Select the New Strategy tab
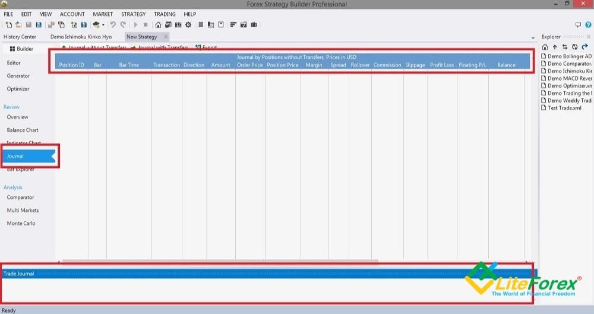 pyautogui.click(x=142, y=37)
